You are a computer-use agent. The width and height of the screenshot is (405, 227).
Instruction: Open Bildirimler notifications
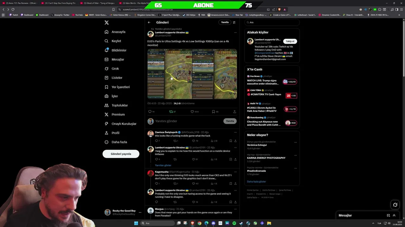point(116,50)
